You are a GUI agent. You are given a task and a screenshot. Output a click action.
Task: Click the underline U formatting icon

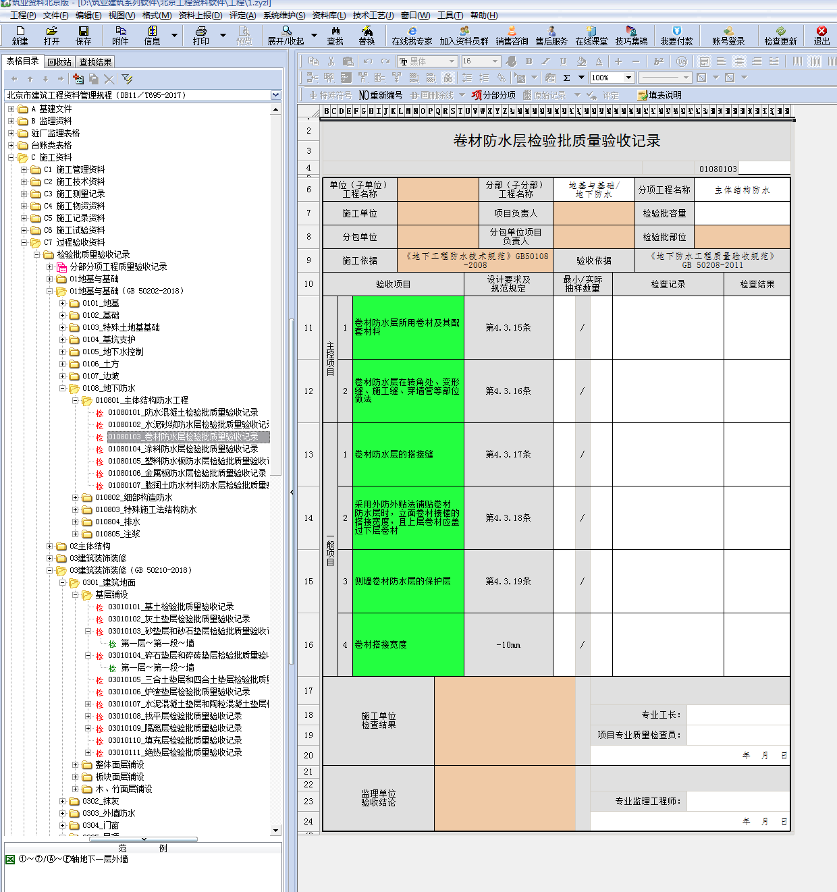(x=564, y=61)
